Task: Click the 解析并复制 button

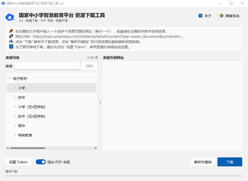Action: [203, 162]
